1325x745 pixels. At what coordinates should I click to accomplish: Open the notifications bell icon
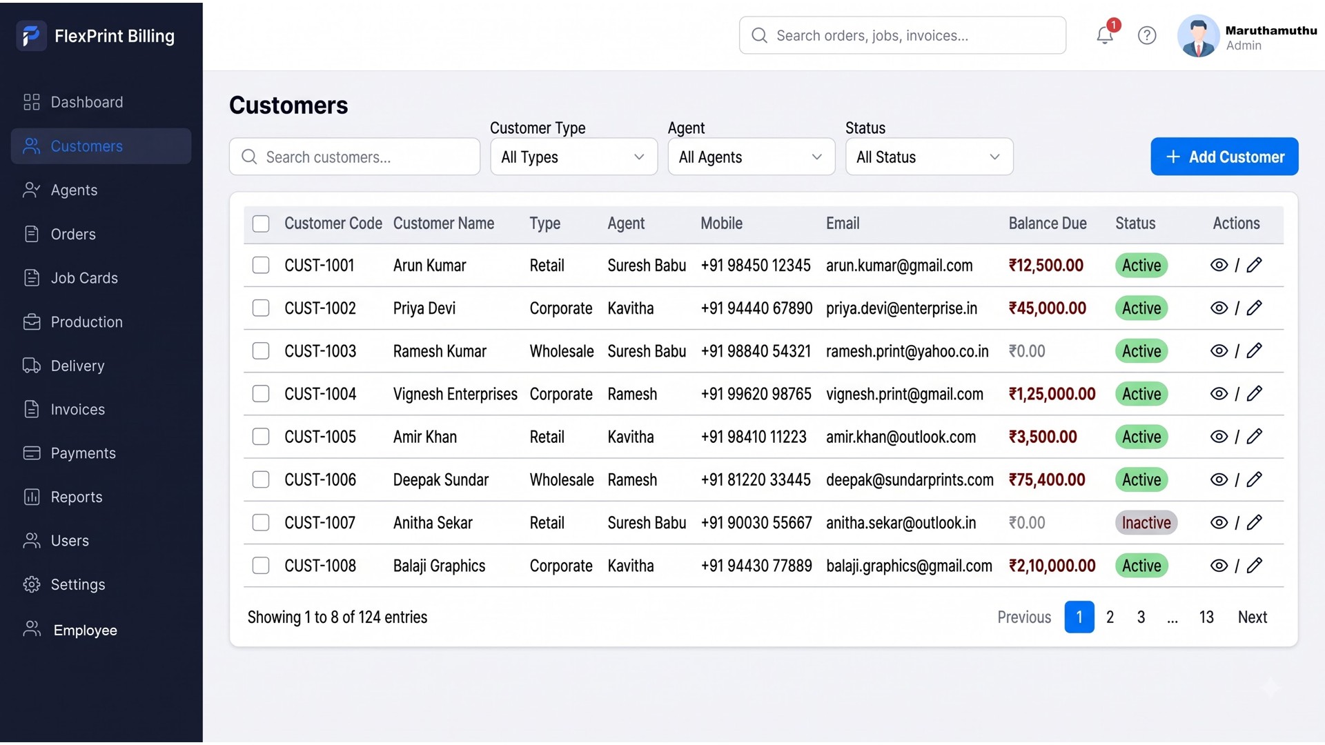tap(1105, 35)
